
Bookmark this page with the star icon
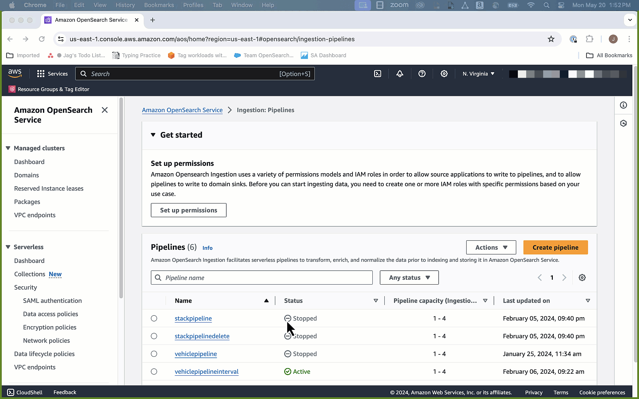pyautogui.click(x=551, y=39)
